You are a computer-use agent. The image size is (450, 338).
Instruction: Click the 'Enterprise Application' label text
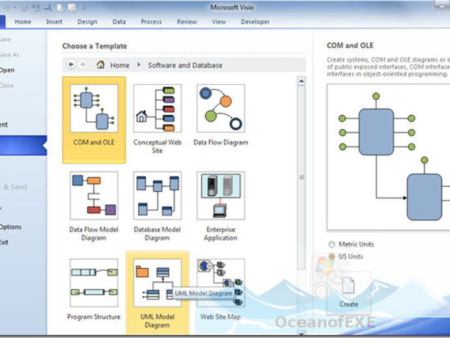tap(220, 234)
